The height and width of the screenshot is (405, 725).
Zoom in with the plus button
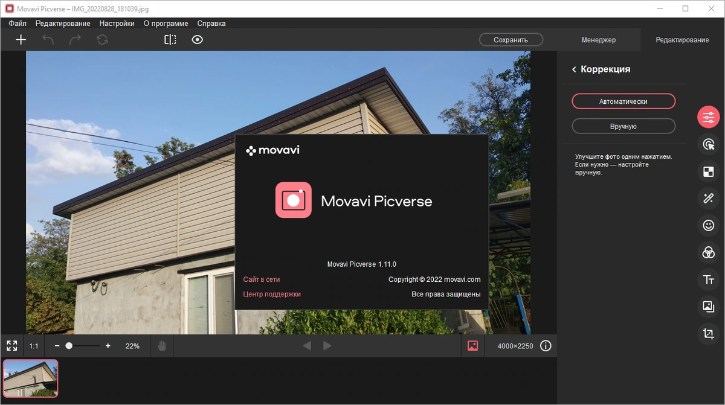click(x=108, y=346)
